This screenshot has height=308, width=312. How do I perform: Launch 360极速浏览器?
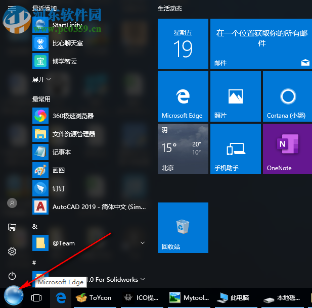[x=90, y=116]
